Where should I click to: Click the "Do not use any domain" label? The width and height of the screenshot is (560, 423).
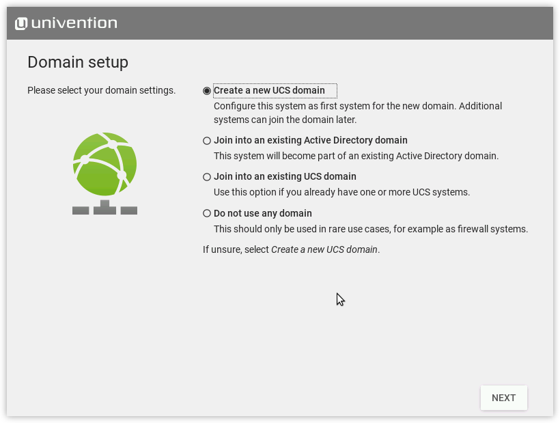[x=262, y=213]
